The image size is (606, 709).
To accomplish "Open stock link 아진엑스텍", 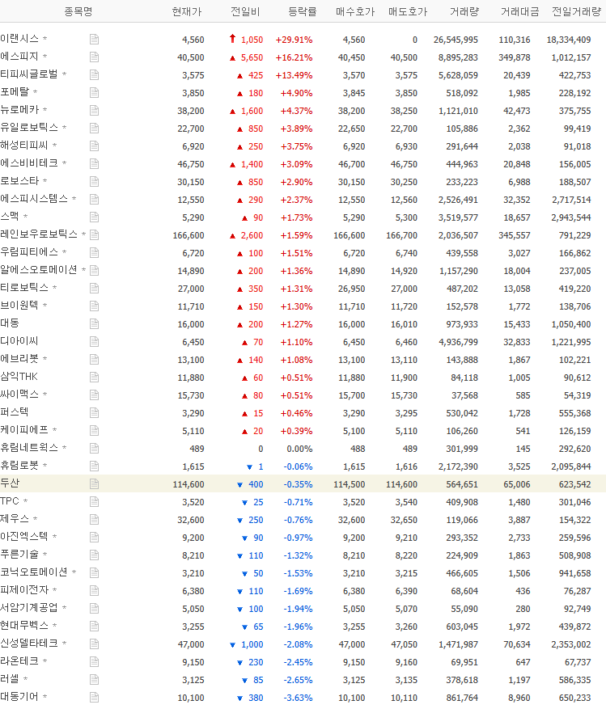I will coord(24,536).
